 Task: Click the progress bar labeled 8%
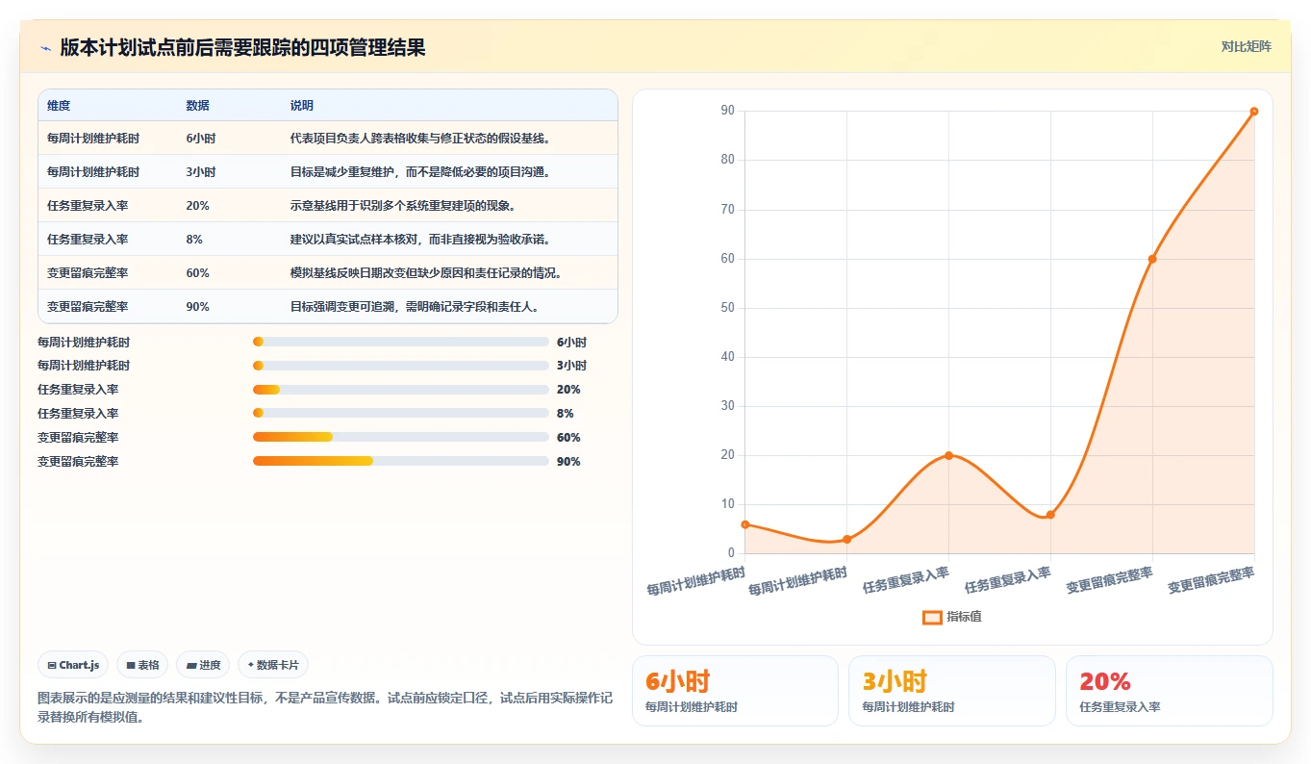[401, 414]
